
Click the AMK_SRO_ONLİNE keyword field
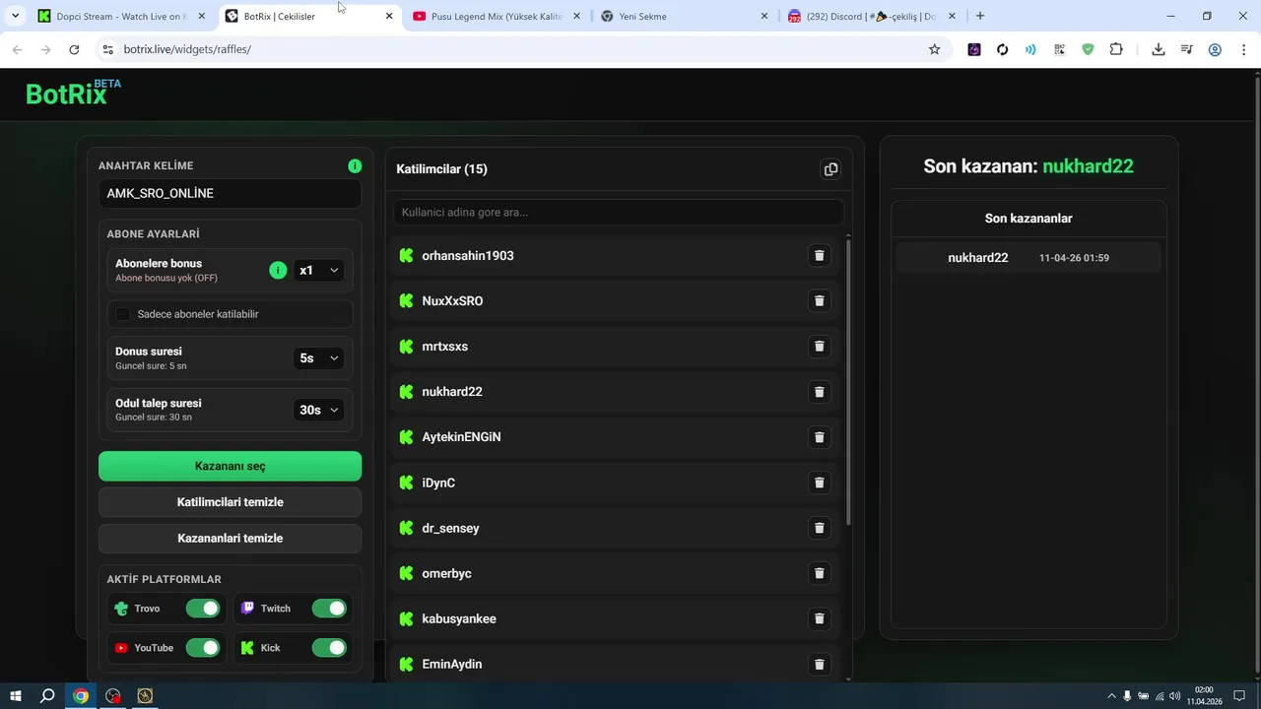point(230,194)
